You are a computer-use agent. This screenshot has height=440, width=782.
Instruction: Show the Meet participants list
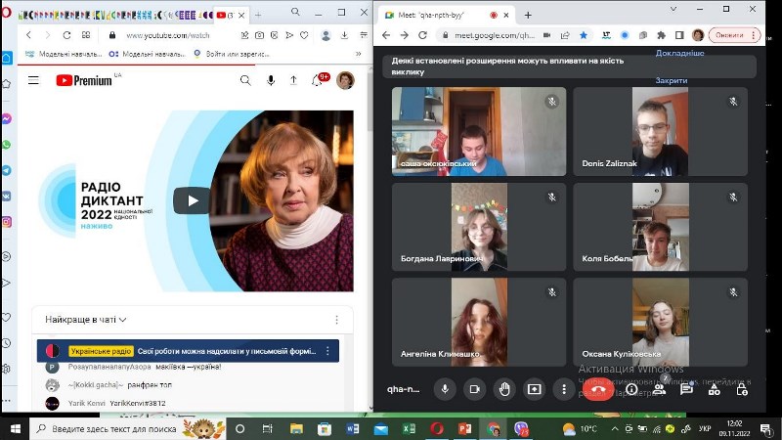point(659,389)
